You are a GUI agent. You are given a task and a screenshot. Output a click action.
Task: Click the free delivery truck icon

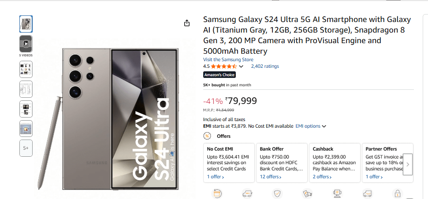(x=247, y=193)
